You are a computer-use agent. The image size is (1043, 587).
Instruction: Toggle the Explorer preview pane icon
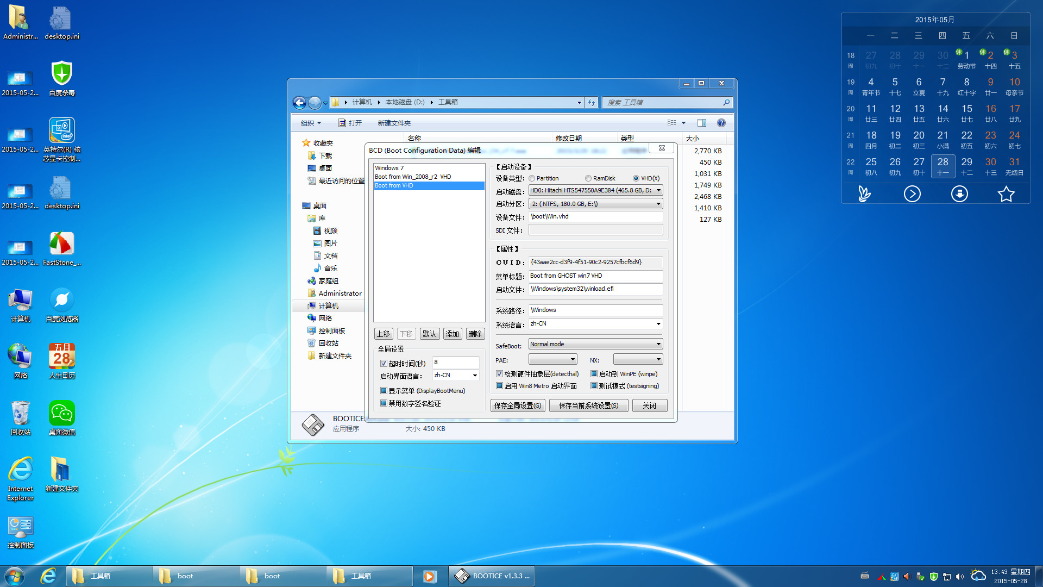[701, 123]
